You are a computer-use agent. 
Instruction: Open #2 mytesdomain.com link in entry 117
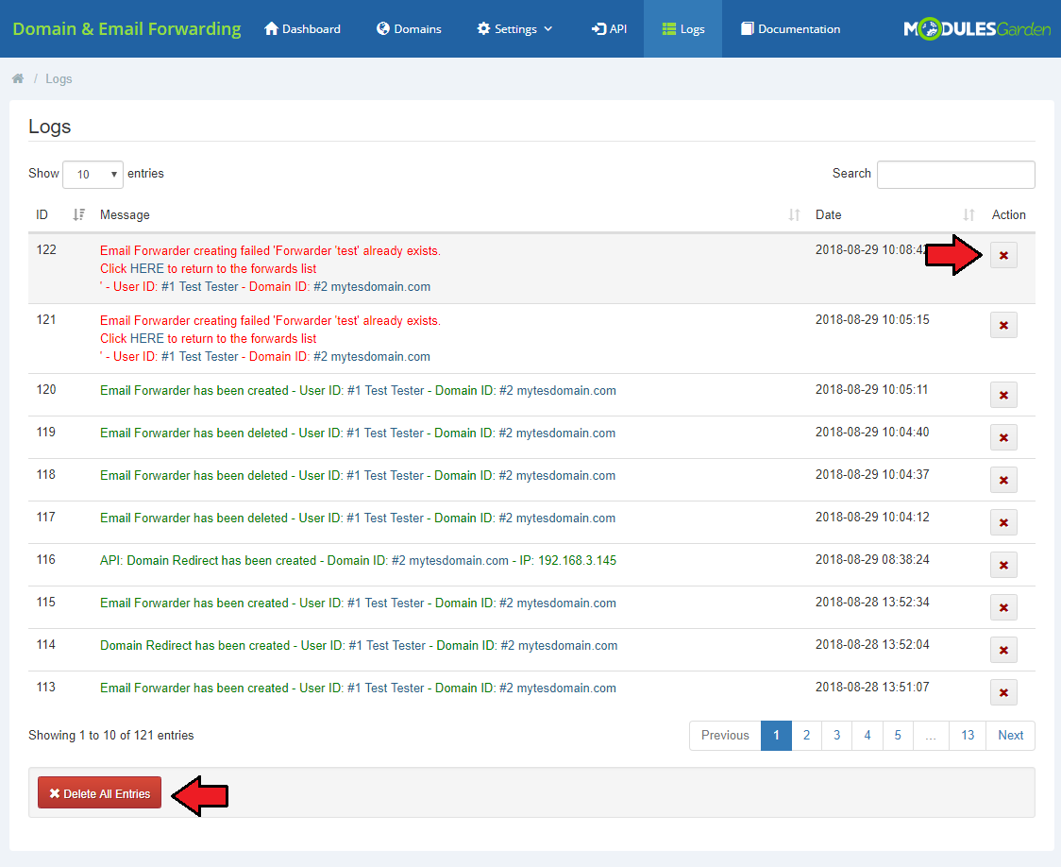[x=557, y=518]
